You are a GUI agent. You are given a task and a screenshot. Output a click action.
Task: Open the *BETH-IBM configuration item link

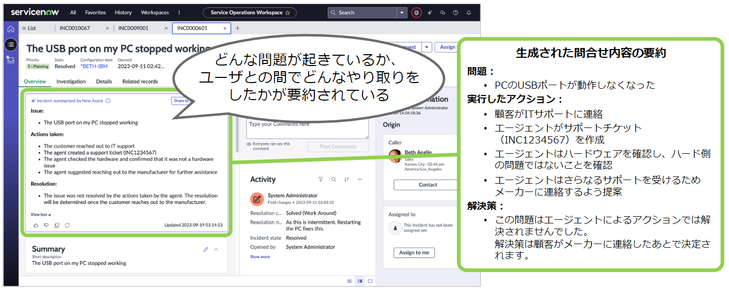click(x=94, y=66)
